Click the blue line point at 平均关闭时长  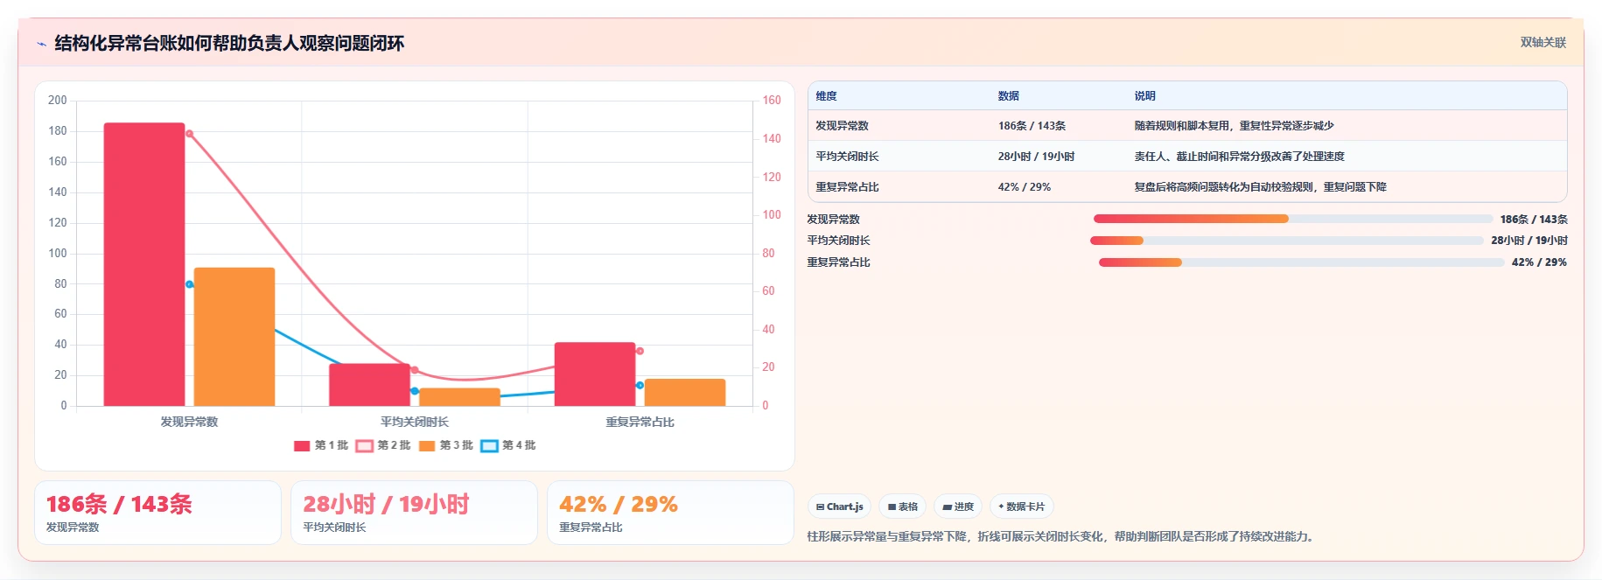tap(415, 391)
